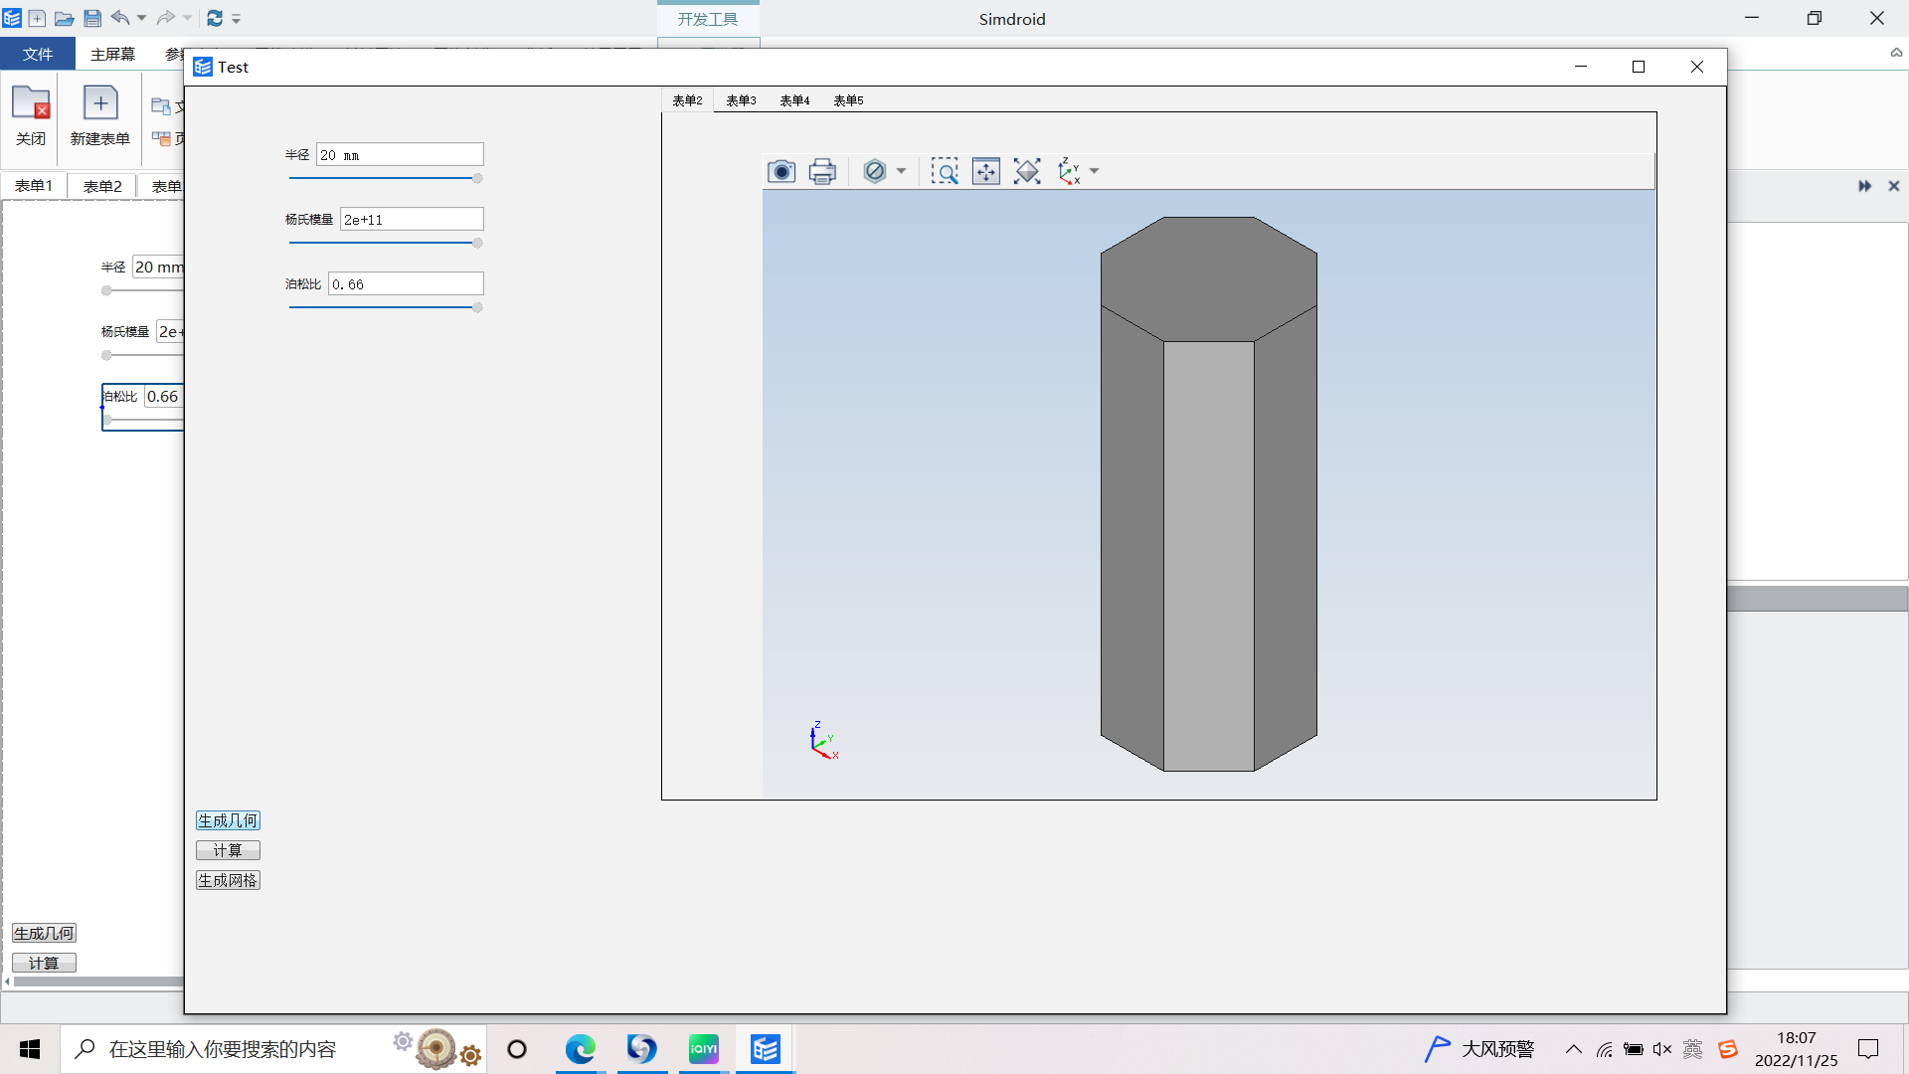
Task: Click the 泊松比 0.66 field in main window
Action: click(x=164, y=396)
